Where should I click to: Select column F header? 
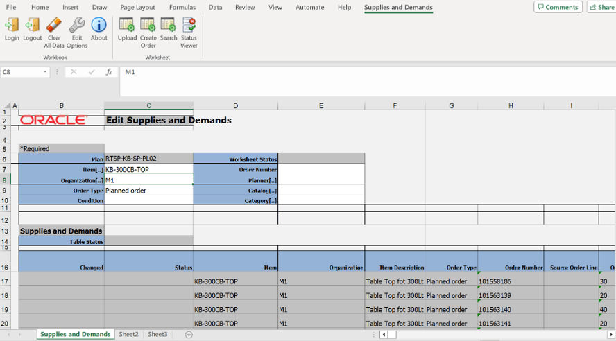click(x=395, y=105)
